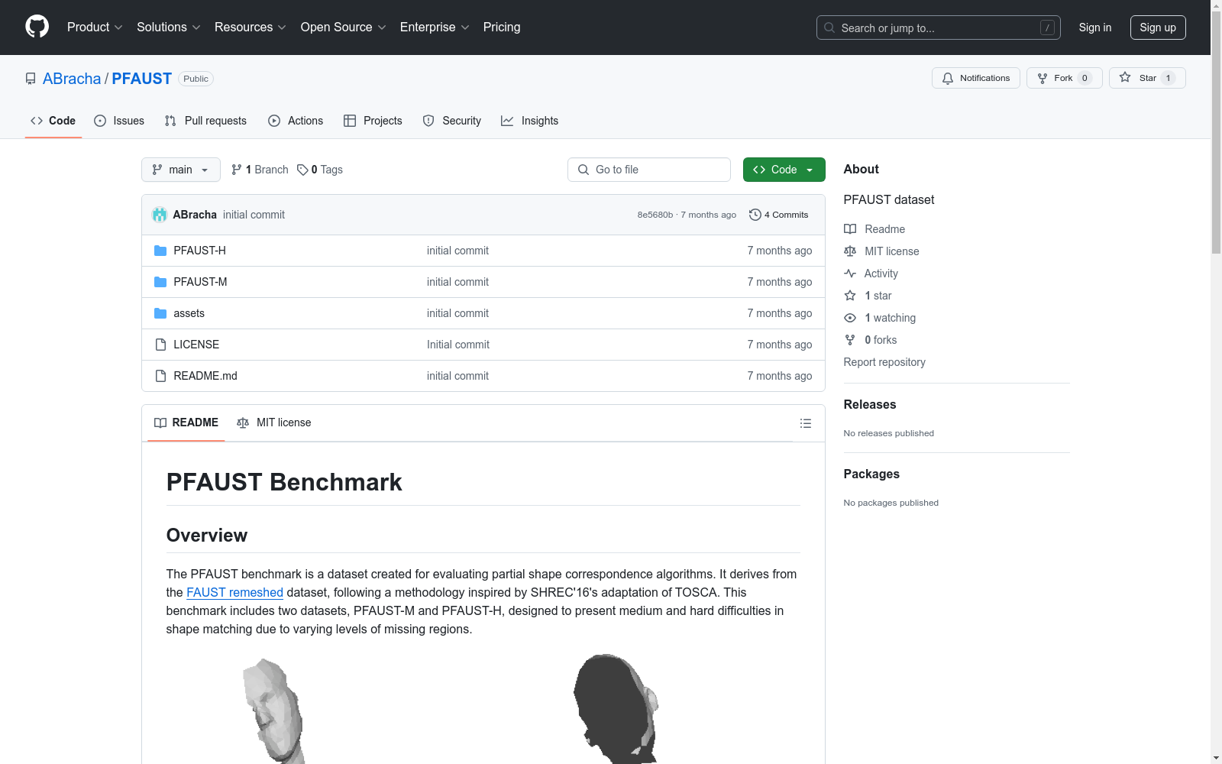
Task: Click the Notifications button
Action: click(976, 78)
